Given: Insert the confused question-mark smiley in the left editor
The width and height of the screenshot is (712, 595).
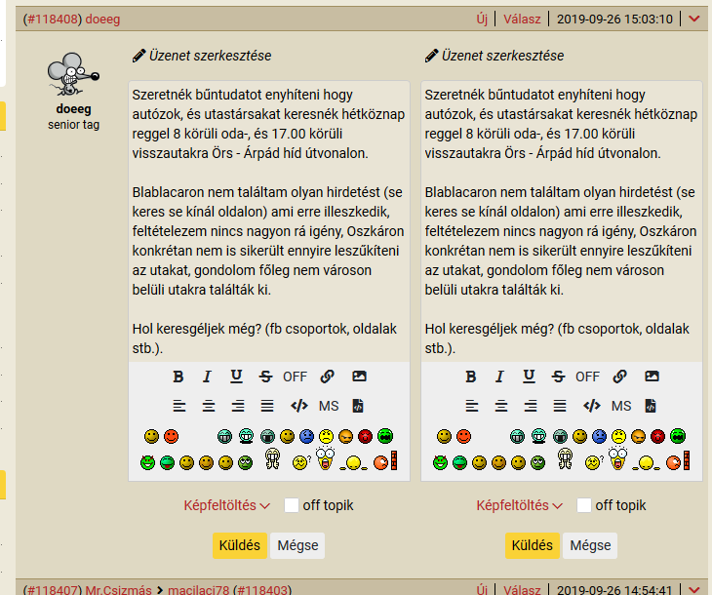Looking at the screenshot, I should [x=301, y=462].
